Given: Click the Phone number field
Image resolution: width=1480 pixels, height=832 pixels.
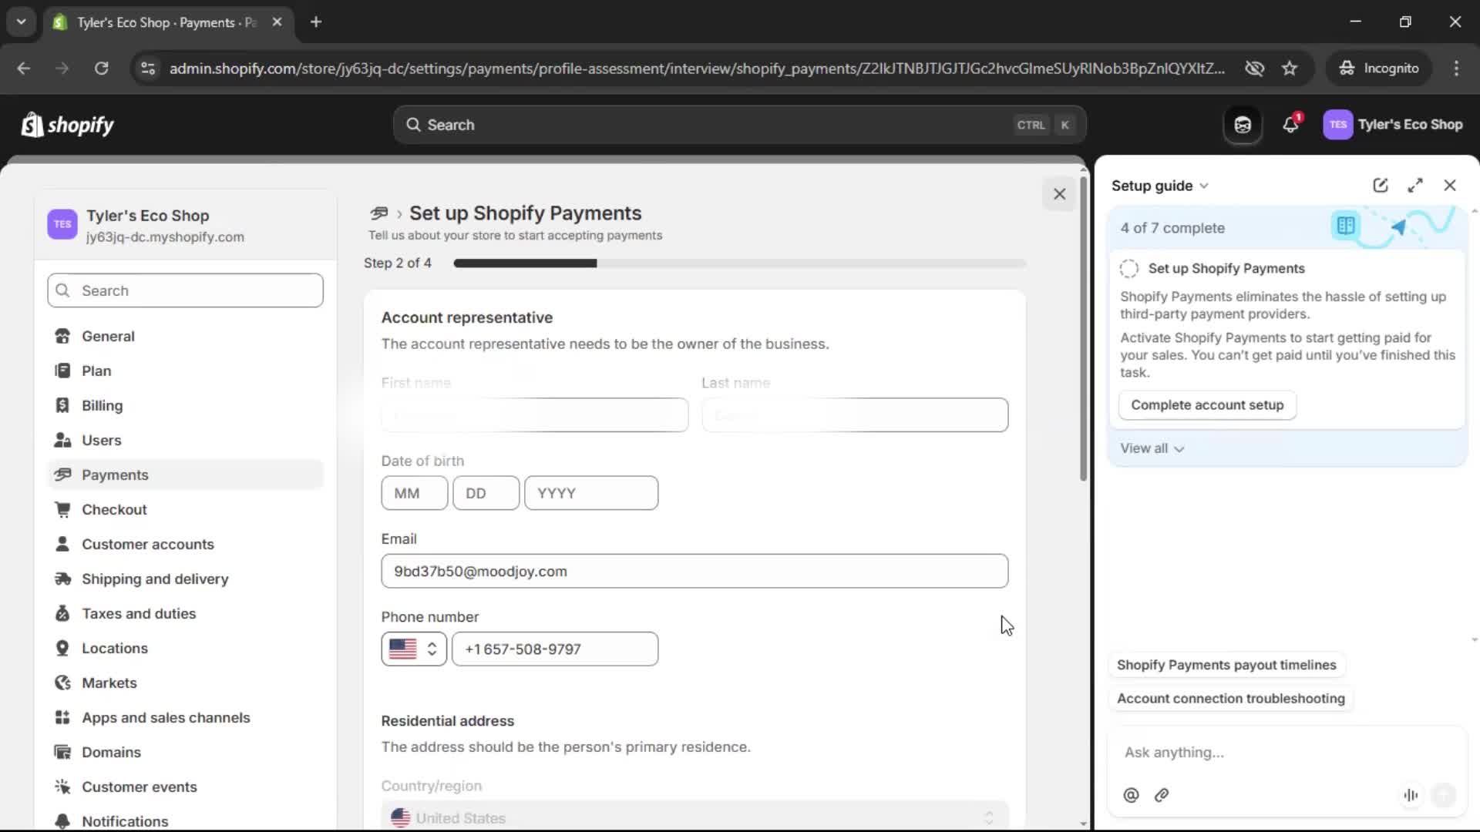Looking at the screenshot, I should [x=555, y=649].
